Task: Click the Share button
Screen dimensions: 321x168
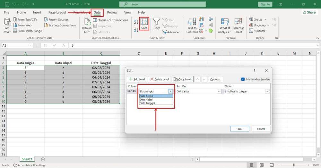Action: point(309,12)
